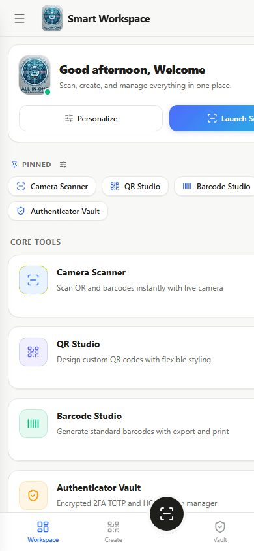Open Personalize settings

coord(91,118)
